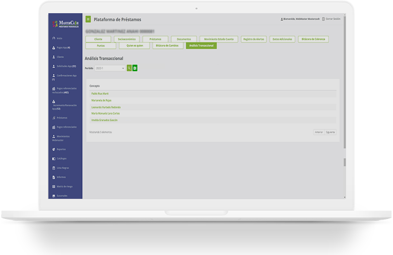This screenshot has width=393, height=255.
Task: Click the Cerrar Sesión logout icon
Action: [x=324, y=19]
